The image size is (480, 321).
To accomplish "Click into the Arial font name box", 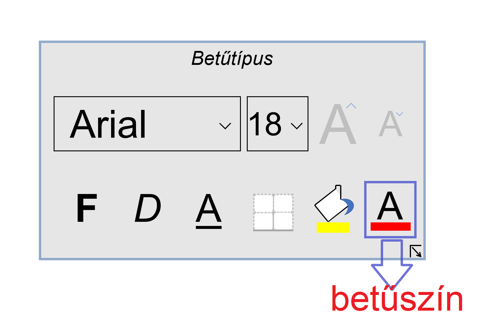I will click(x=147, y=124).
